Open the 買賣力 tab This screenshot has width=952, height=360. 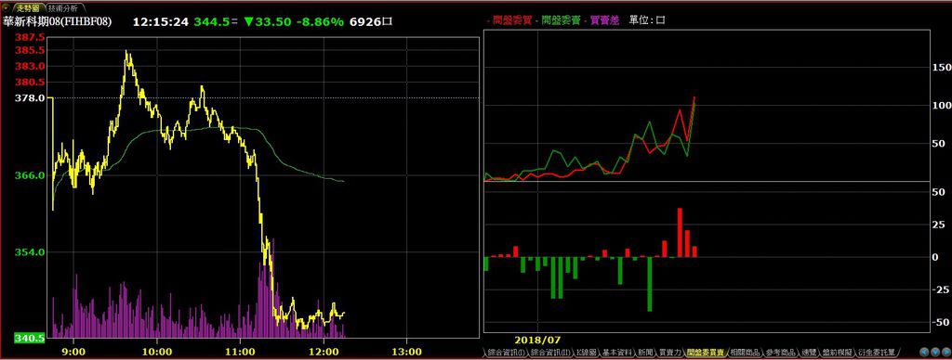670,353
